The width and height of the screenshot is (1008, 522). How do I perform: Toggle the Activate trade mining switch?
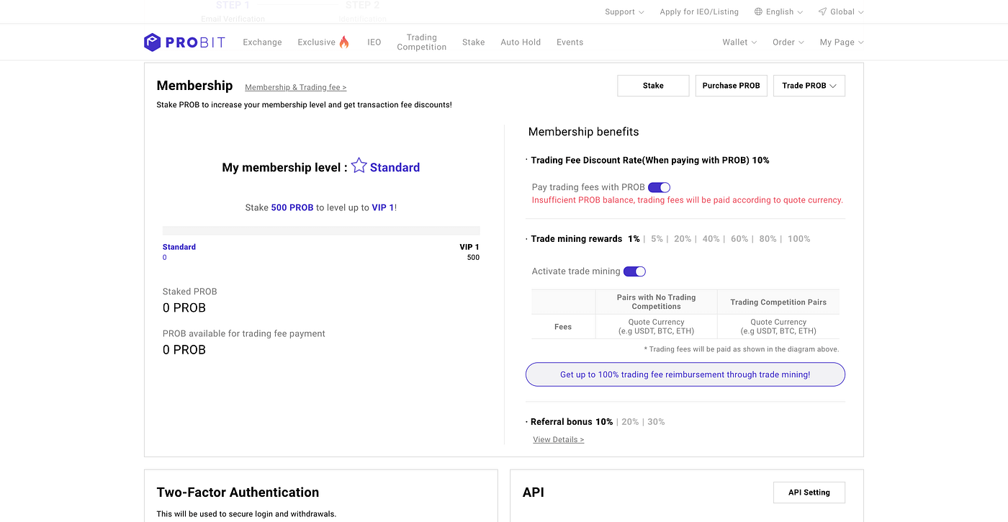click(x=634, y=271)
